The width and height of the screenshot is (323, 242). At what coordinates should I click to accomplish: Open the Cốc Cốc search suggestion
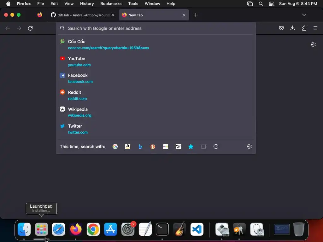coord(156,44)
